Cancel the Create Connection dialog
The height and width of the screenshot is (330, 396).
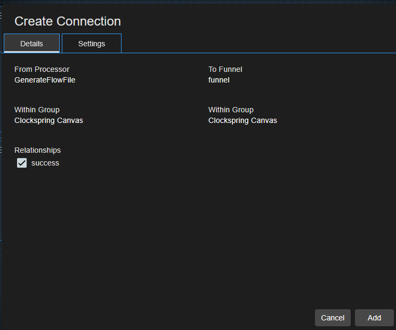click(333, 318)
